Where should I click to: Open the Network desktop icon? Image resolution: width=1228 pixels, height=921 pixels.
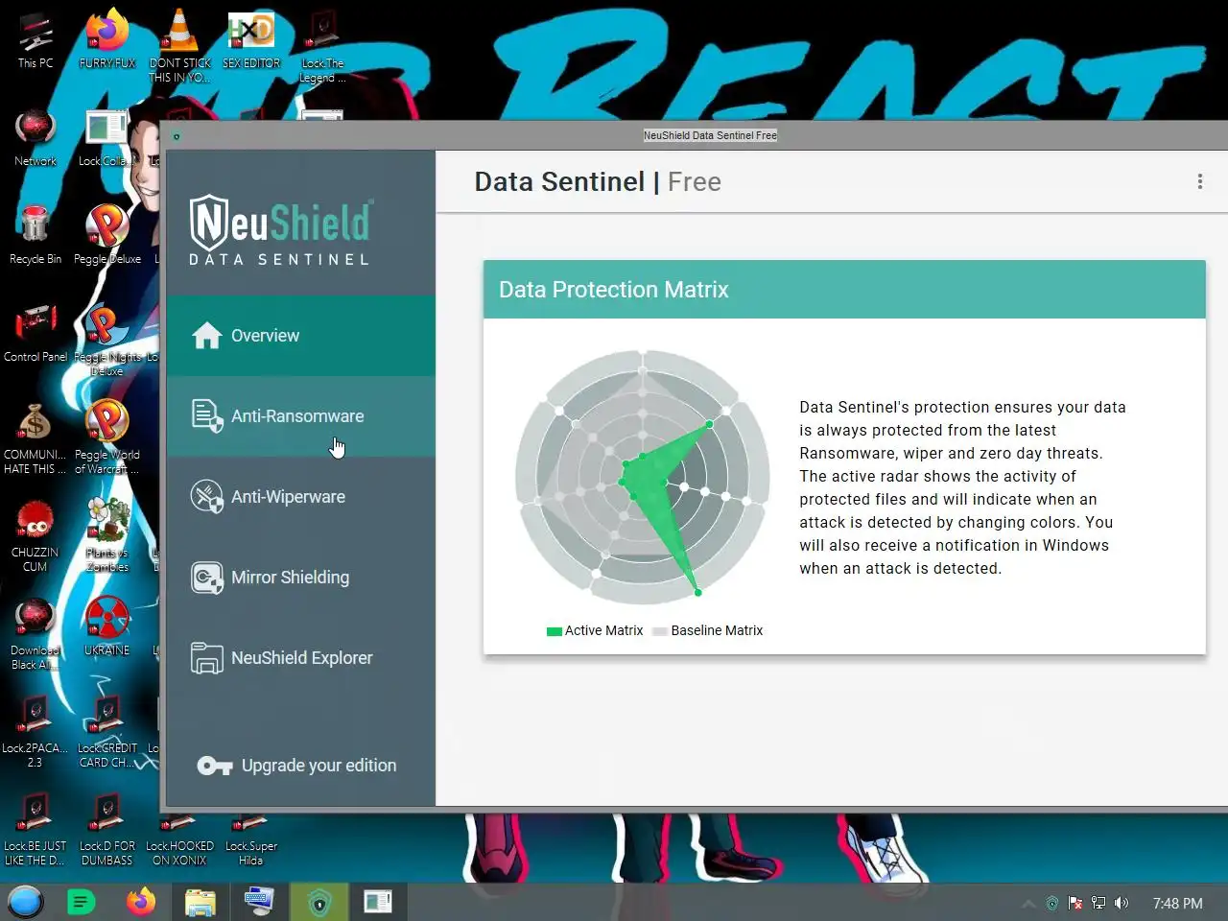35,138
